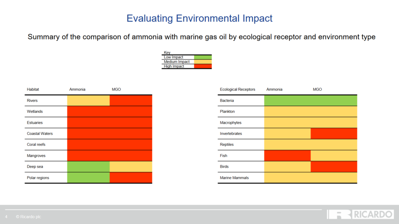Click the MGO column header

click(x=116, y=89)
